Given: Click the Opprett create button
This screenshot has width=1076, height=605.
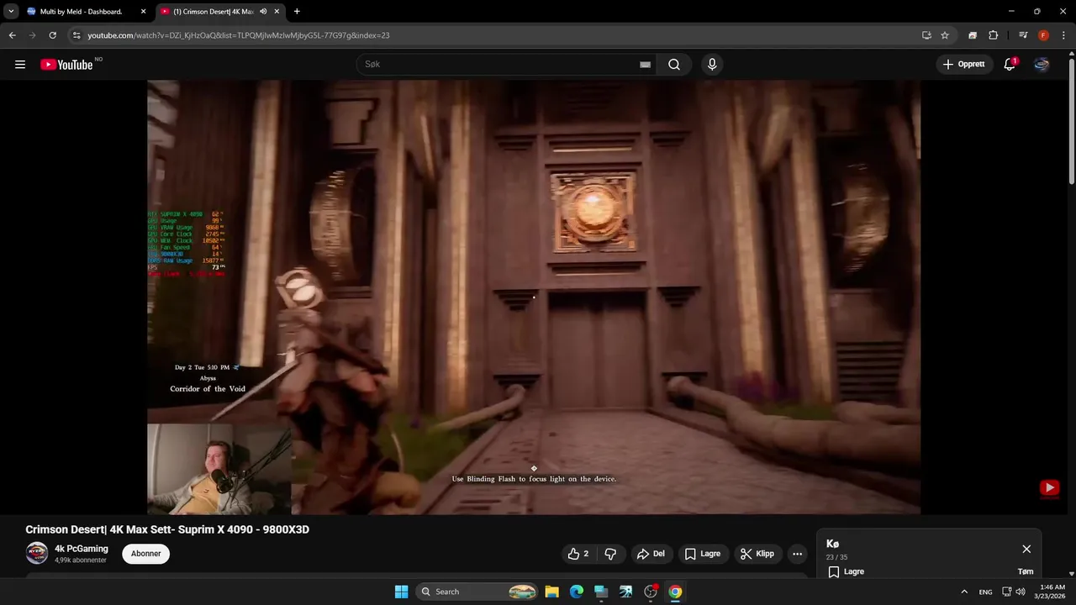Looking at the screenshot, I should (x=963, y=65).
